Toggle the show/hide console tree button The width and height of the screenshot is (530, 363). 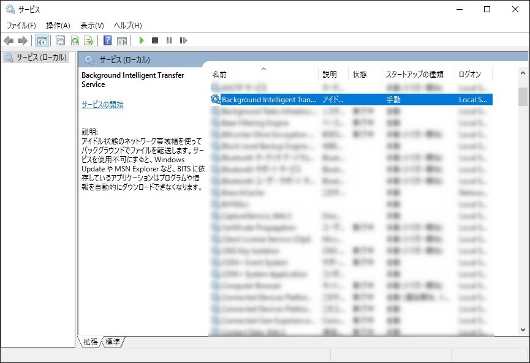point(42,40)
